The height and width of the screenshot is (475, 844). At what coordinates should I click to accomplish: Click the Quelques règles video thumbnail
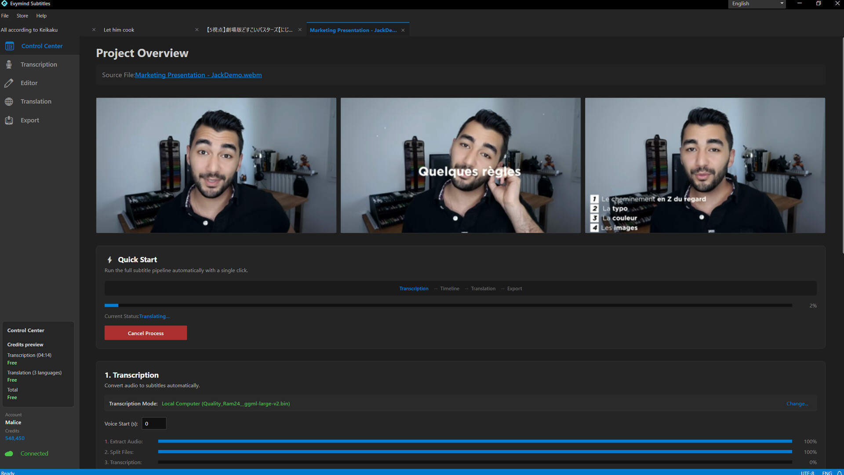tap(460, 165)
